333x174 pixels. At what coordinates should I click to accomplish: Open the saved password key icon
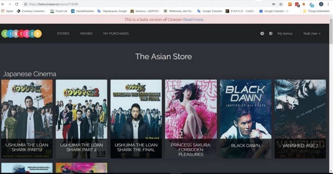point(274,4)
